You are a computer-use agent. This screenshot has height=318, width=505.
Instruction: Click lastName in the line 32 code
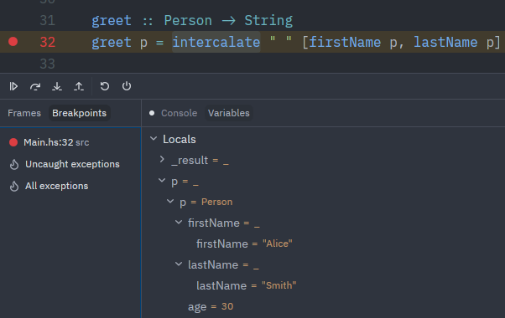[x=445, y=43]
